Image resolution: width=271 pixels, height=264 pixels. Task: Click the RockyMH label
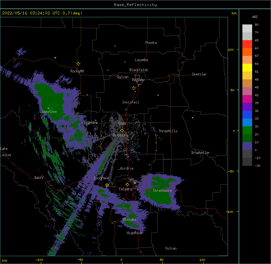pyautogui.click(x=77, y=71)
